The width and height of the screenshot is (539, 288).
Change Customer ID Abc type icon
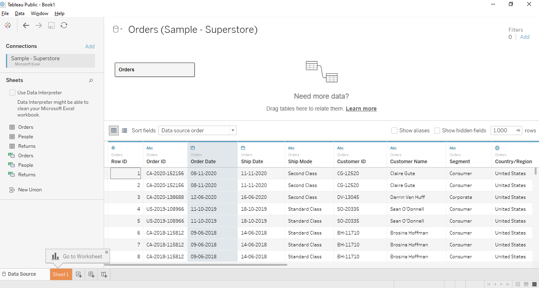pos(340,148)
